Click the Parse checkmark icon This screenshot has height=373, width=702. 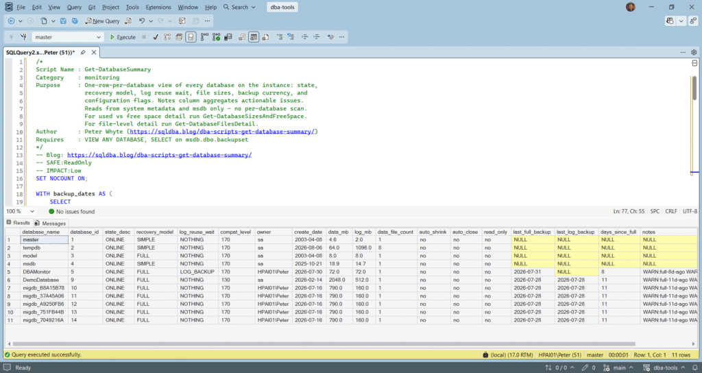[156, 37]
